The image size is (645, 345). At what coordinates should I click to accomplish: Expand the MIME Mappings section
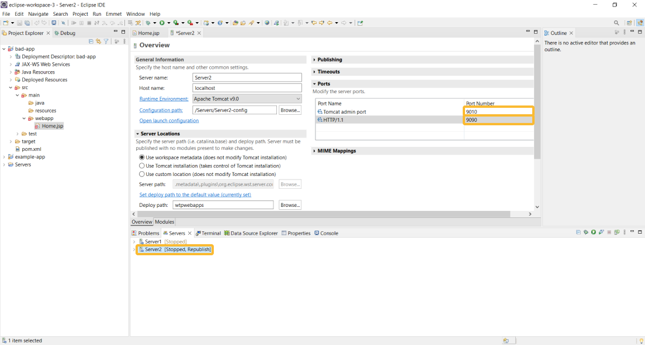click(314, 151)
